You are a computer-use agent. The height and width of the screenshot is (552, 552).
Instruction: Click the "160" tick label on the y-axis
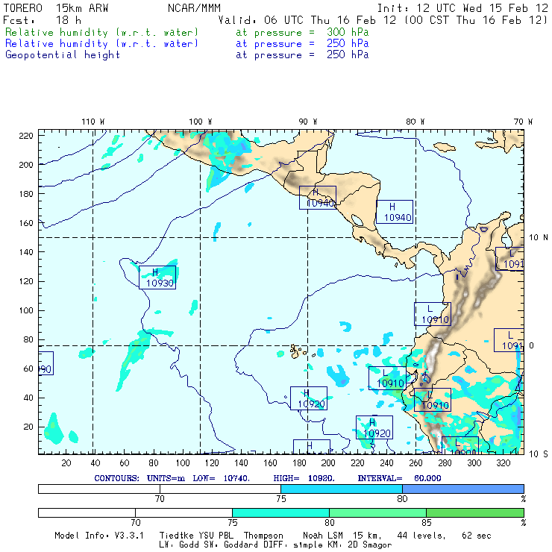click(26, 223)
